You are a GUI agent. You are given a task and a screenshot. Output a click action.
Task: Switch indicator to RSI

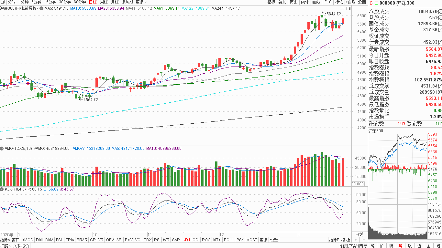[157, 240]
